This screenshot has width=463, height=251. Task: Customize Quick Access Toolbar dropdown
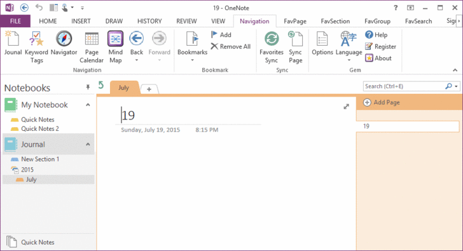(x=83, y=8)
